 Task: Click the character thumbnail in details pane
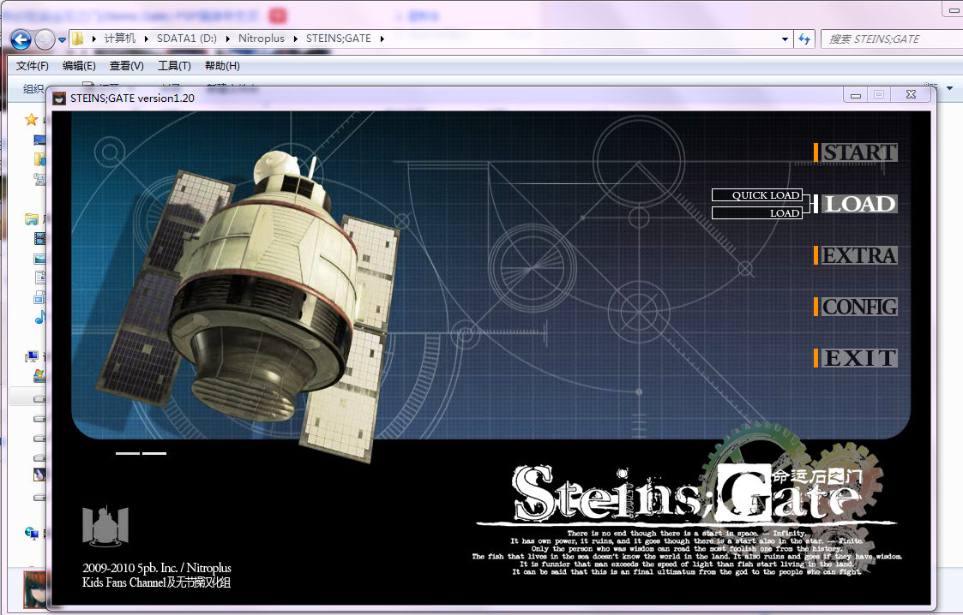(35, 589)
